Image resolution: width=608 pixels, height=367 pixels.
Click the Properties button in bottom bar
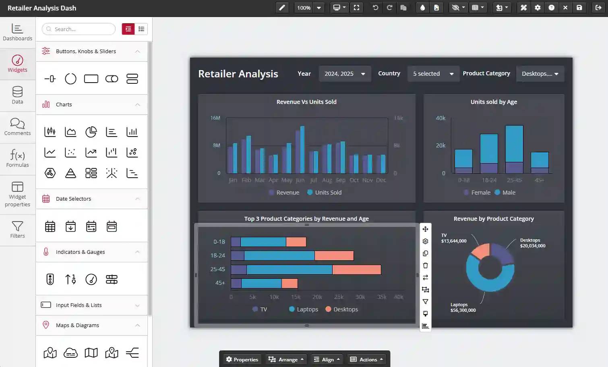(242, 359)
